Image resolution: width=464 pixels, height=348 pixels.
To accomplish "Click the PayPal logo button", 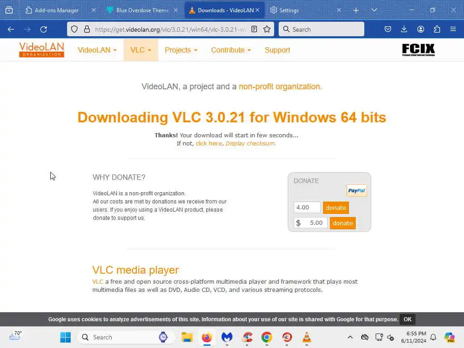I will (x=357, y=191).
